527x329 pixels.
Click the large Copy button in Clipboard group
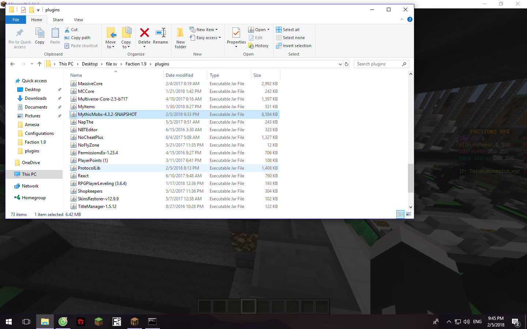[x=40, y=36]
